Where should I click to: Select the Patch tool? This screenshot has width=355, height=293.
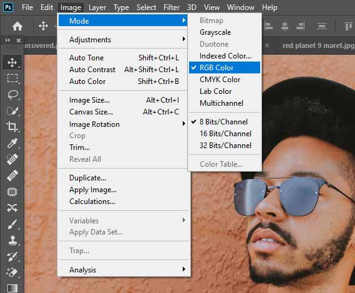[12, 192]
